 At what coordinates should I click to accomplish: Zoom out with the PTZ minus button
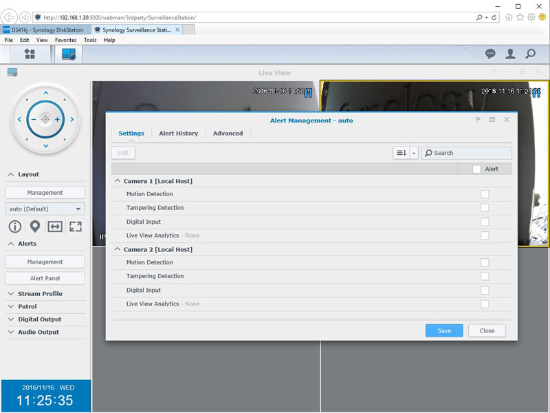pos(34,119)
